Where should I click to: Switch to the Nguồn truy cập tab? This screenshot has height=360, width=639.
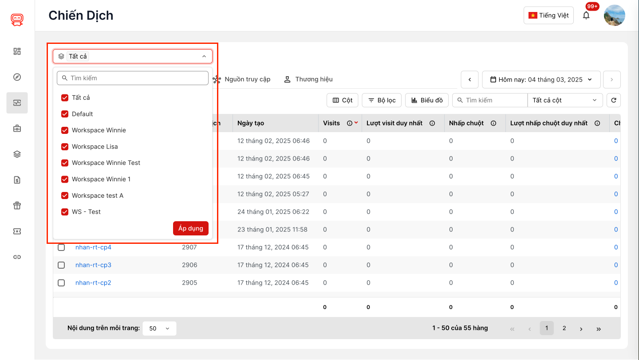[x=242, y=79]
